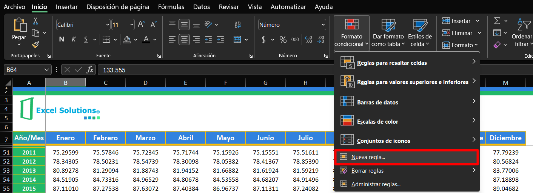Click the Copy icon in Portapapeles

click(x=35, y=33)
